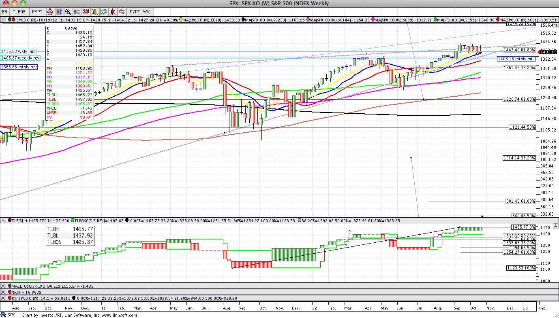This screenshot has height=318, width=559.
Task: Select the MA SC21=1393.51 legend entry
Action: click(x=527, y=20)
